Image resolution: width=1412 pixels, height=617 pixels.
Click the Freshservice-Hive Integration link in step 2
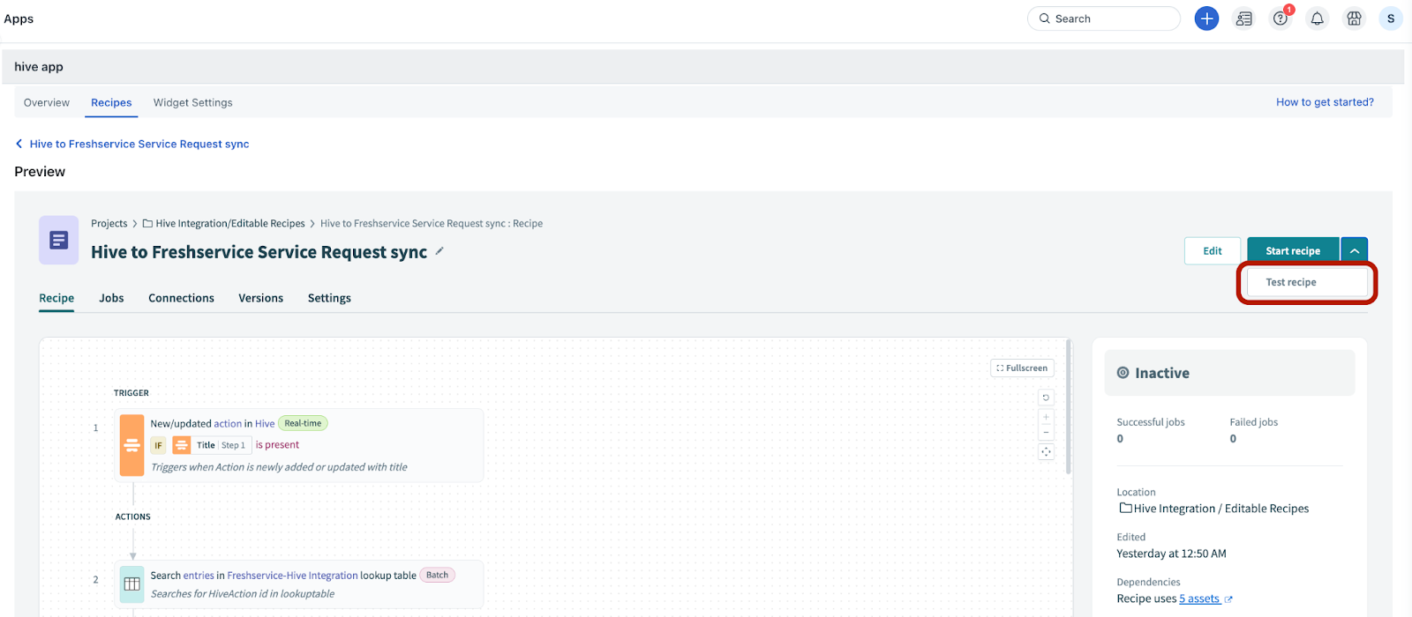tap(293, 576)
